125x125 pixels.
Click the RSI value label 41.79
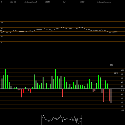pos(115,32)
